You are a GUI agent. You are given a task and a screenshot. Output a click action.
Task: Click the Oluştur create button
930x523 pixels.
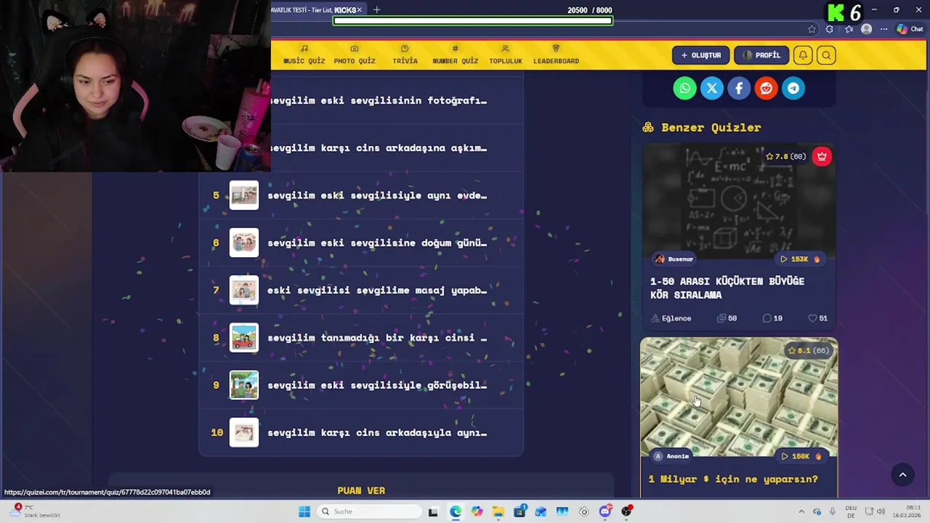click(x=700, y=55)
